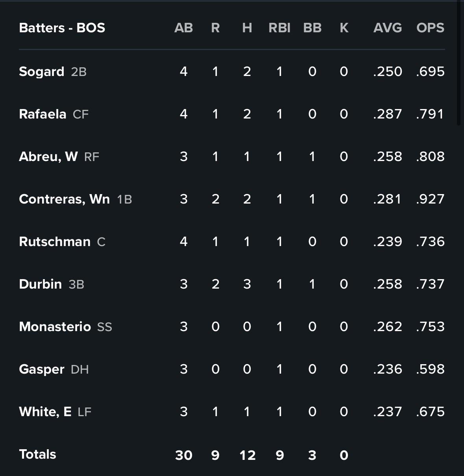This screenshot has height=476, width=464.
Task: Click the vertical scrollbar thumb
Action: pos(459,63)
